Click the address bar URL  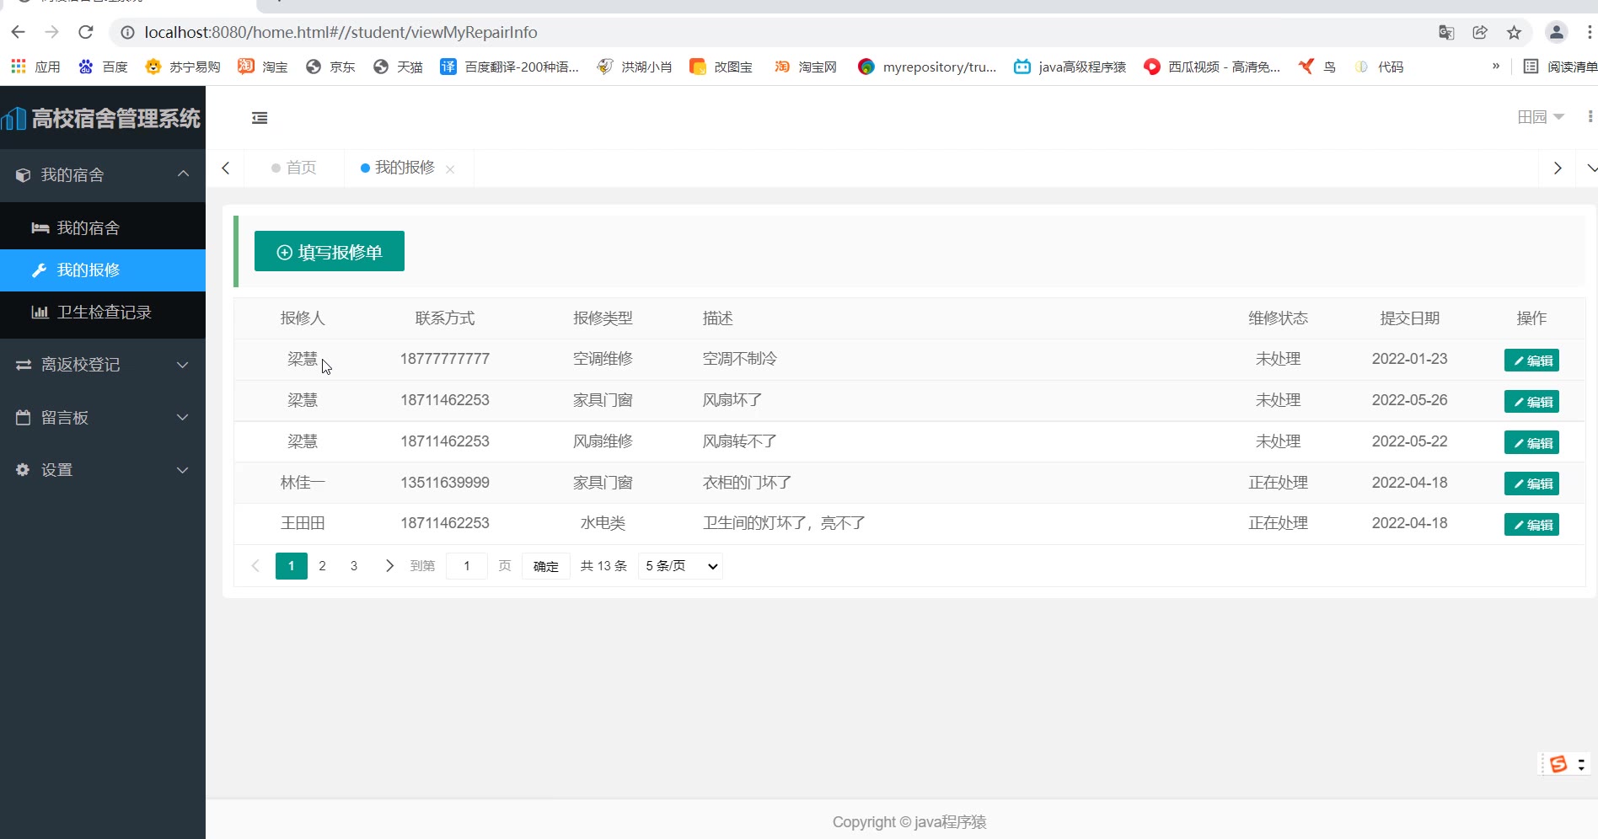click(341, 32)
